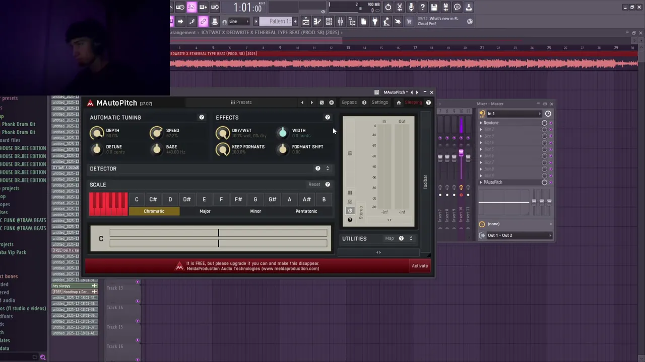Save the project with floppy icon
This screenshot has height=362, width=645.
[434, 7]
